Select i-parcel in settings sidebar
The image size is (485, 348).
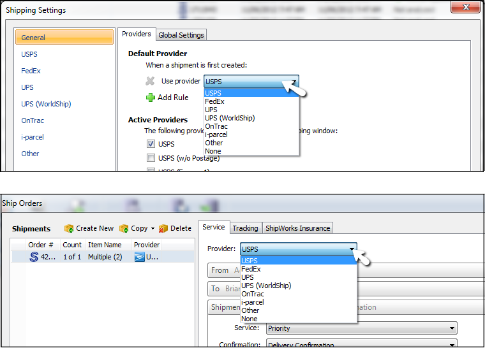coord(33,137)
